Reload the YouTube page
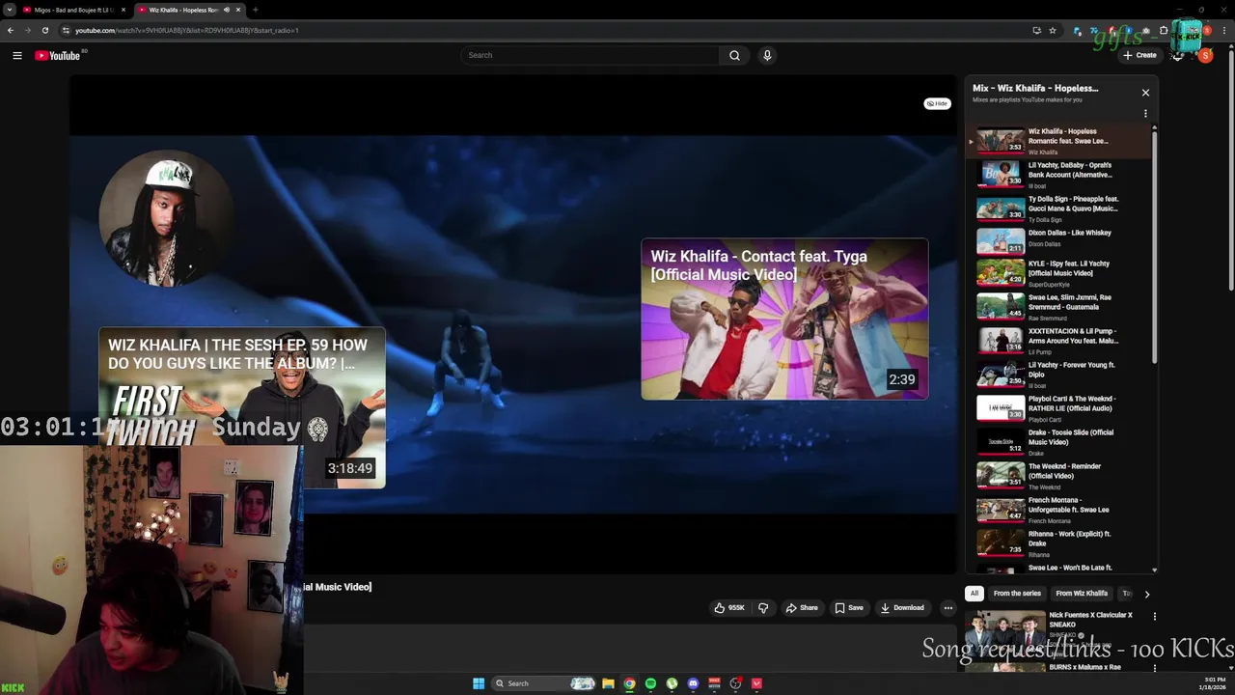Screen dimensions: 1235x695 [x=44, y=30]
